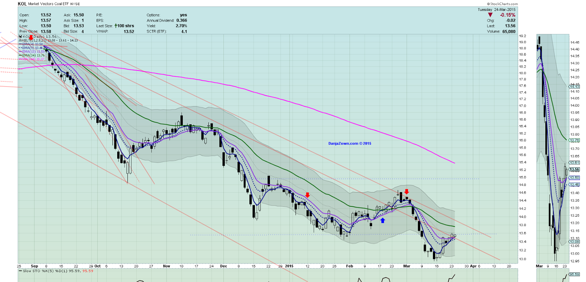Click the 13.08 price tag on zoom panel
The width and height of the screenshot is (586, 282).
tap(575, 241)
